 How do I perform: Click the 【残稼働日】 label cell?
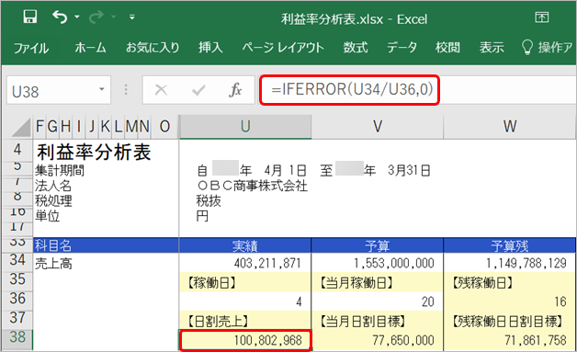[510, 282]
